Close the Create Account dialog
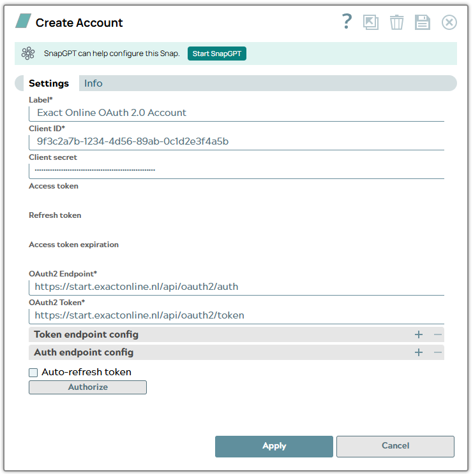The image size is (473, 474). 449,22
